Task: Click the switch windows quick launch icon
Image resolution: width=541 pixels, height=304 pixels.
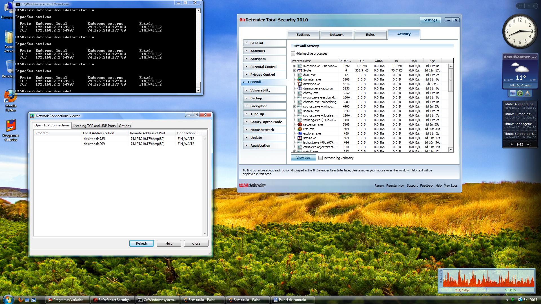Action: point(34,300)
